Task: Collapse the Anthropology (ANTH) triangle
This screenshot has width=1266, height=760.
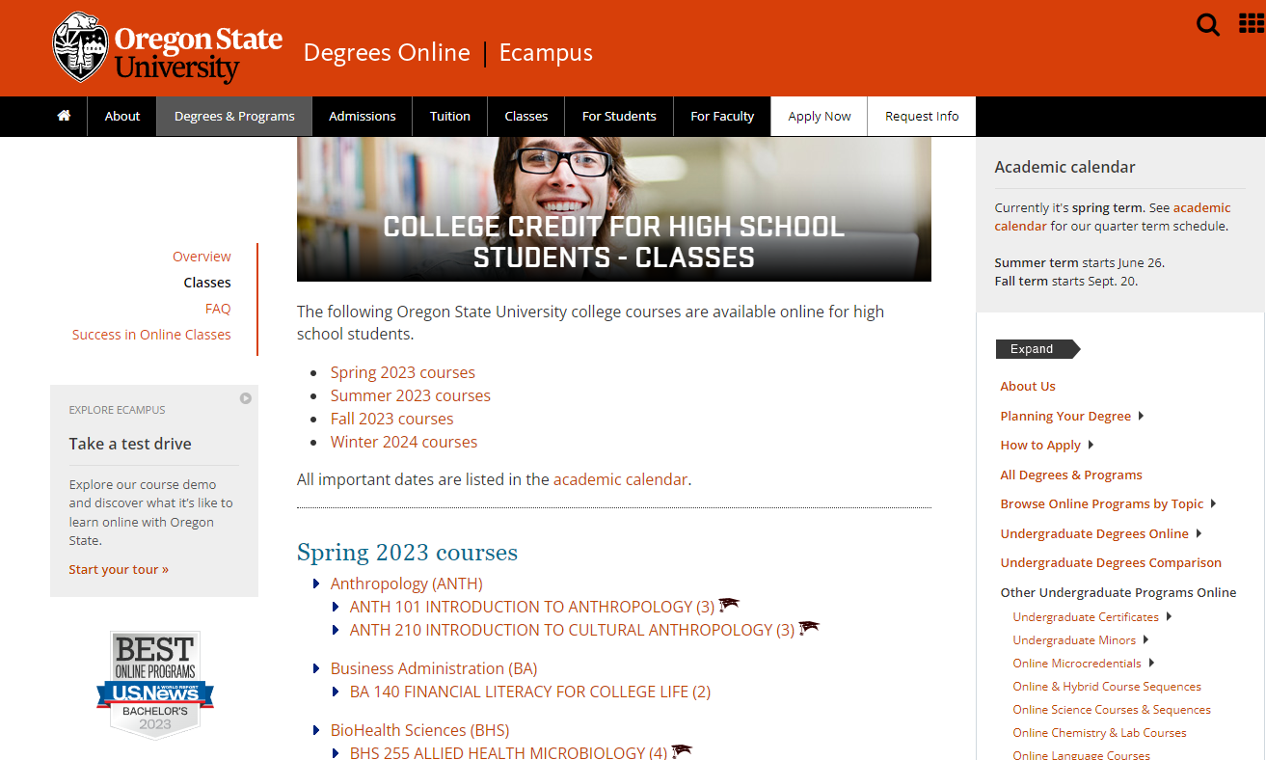Action: tap(316, 584)
